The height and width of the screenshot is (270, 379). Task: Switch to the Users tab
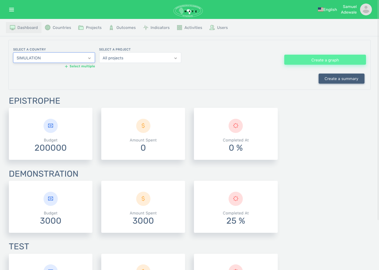[x=222, y=27]
